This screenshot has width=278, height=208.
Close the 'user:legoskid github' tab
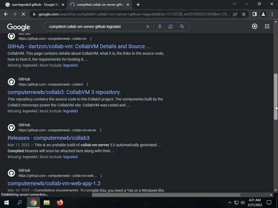point(63,5)
